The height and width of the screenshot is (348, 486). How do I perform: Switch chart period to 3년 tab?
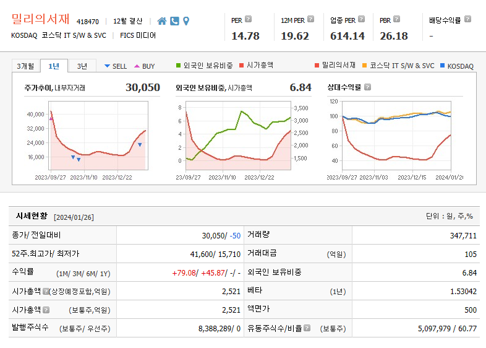(x=82, y=66)
